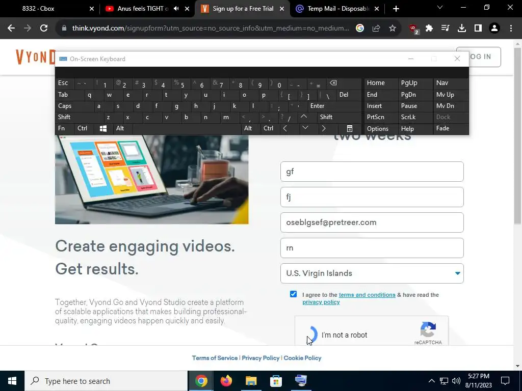This screenshot has height=391, width=522.
Task: Go back using the browser back arrow
Action: 11,29
